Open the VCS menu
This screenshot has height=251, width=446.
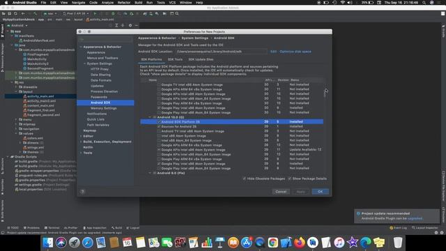pyautogui.click(x=172, y=3)
